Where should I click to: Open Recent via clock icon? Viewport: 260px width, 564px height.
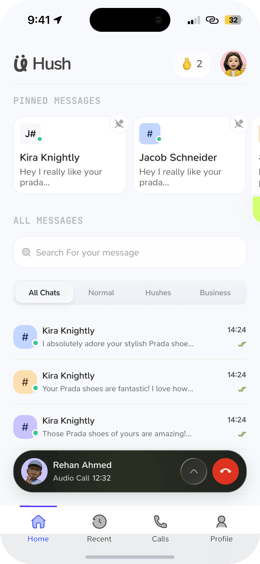pos(99,522)
